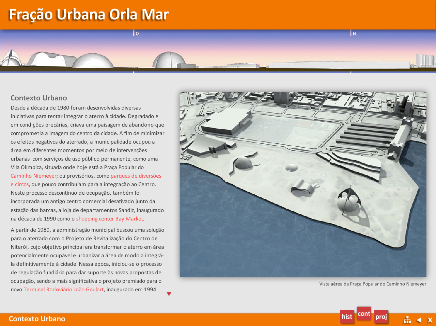The width and height of the screenshot is (436, 326).
Task: Switch to the hist tab
Action: click(x=347, y=316)
